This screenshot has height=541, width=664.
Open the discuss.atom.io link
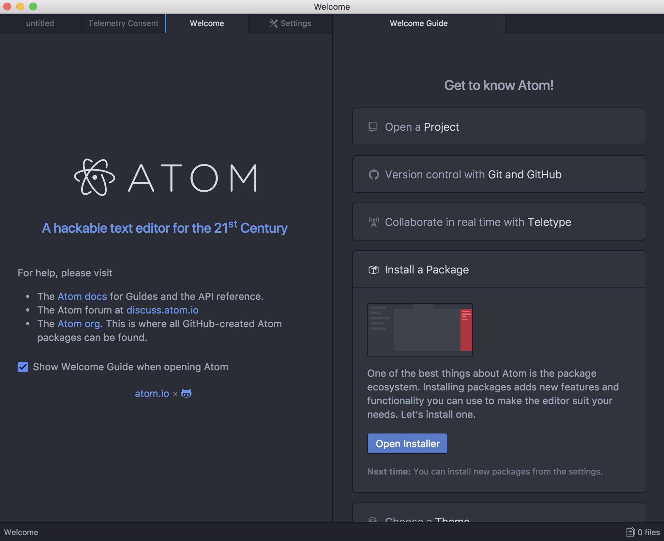[162, 310]
